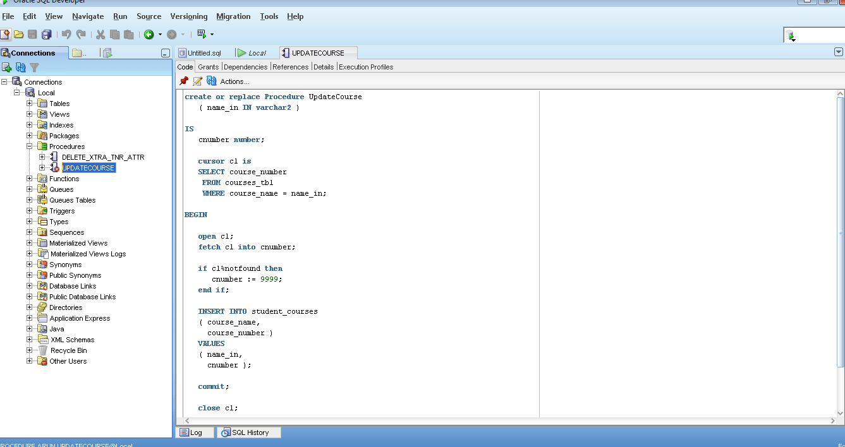The image size is (845, 447).
Task: Open the Versioning menu
Action: [188, 16]
